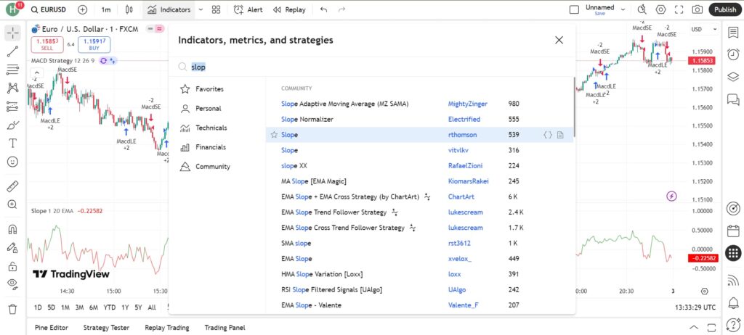Select chart layout square icon
This screenshot has height=335, width=744.
tap(574, 9)
